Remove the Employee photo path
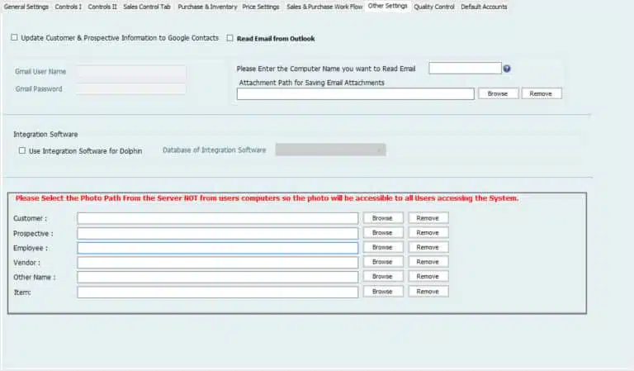This screenshot has height=371, width=634. coord(428,248)
